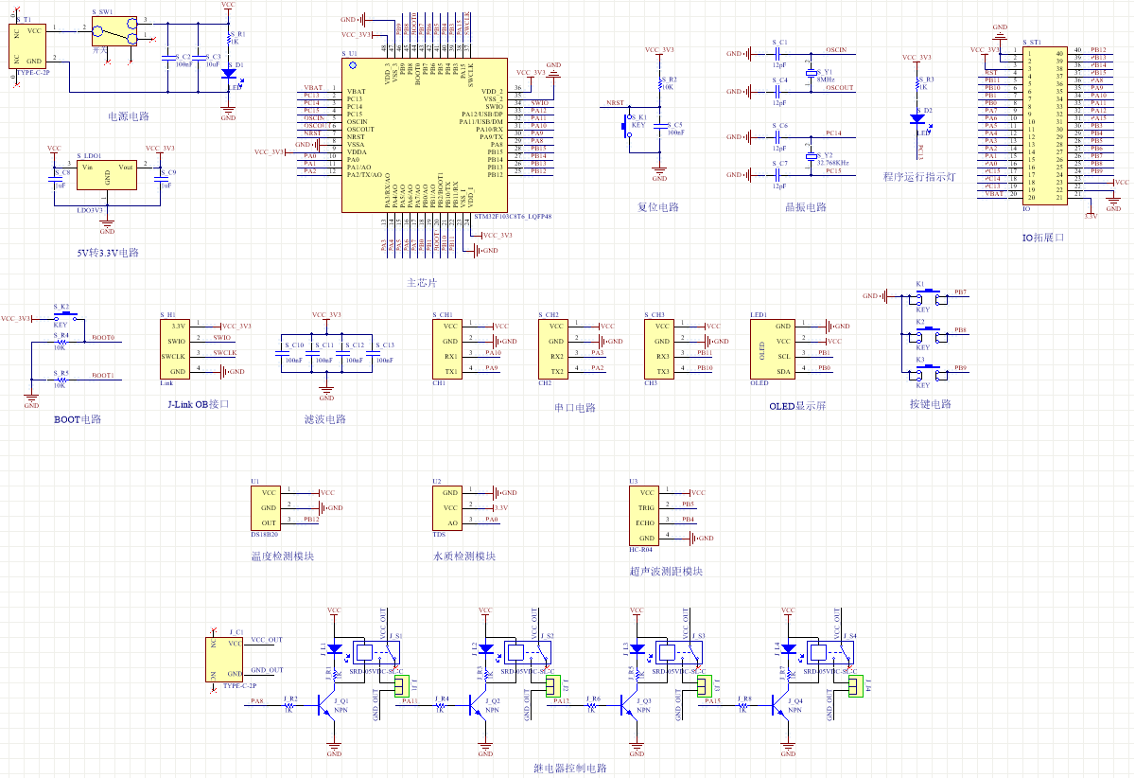
Task: Select the S_Y1 8MHz crystal symbol
Action: coord(811,72)
